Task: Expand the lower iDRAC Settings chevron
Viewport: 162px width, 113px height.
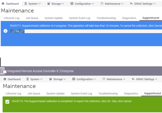Action: (x=156, y=79)
